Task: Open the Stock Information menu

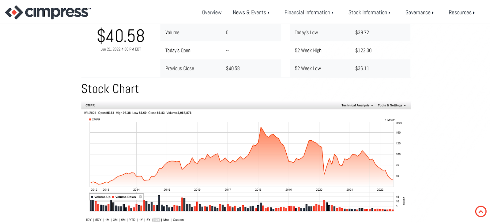Action: [369, 13]
